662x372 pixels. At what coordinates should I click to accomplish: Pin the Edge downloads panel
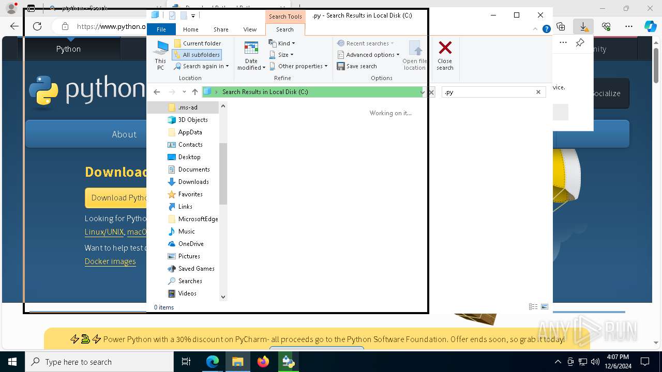(580, 43)
